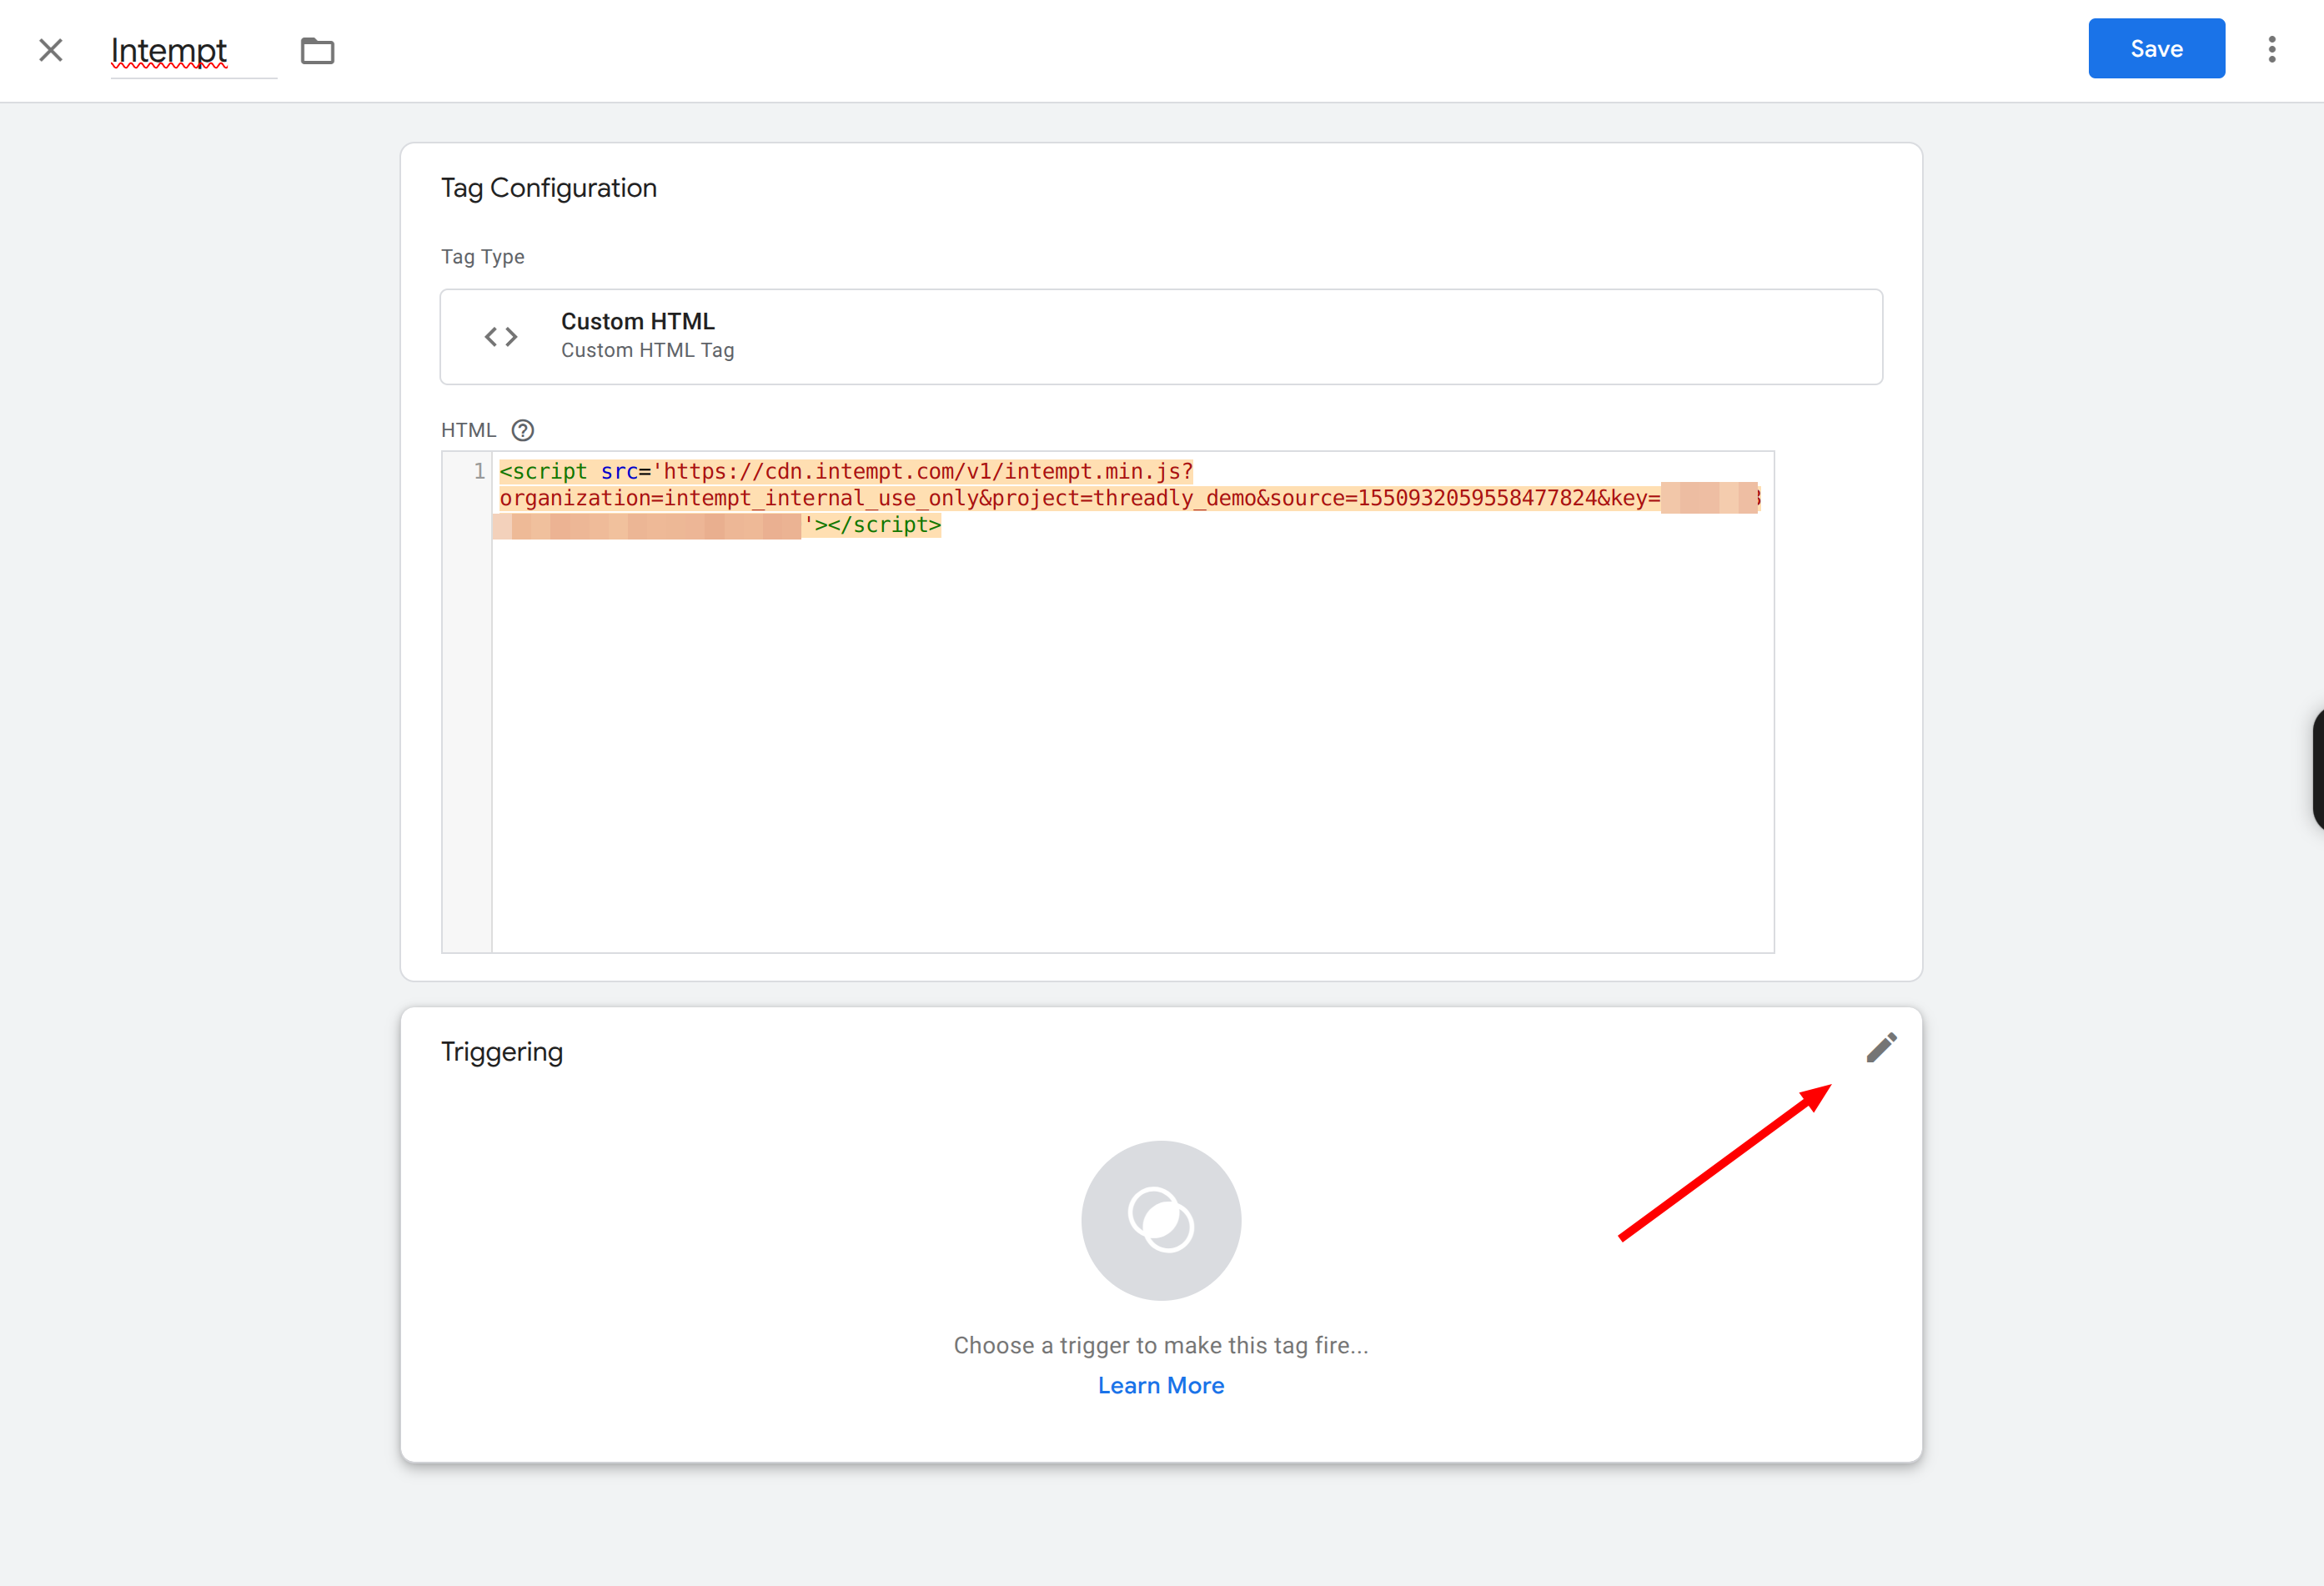
Task: Open the three-dot more options menu
Action: 2272,49
